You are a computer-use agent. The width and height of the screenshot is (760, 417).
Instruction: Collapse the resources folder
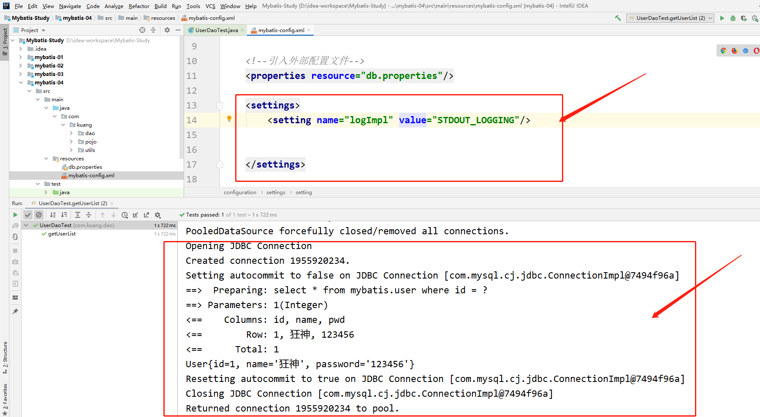[x=46, y=159]
